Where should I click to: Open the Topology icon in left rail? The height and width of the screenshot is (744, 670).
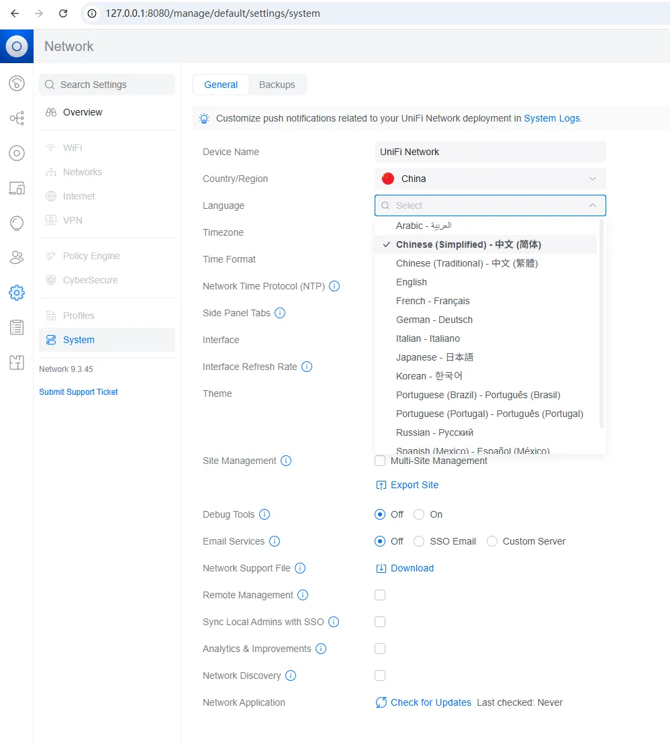click(x=17, y=118)
